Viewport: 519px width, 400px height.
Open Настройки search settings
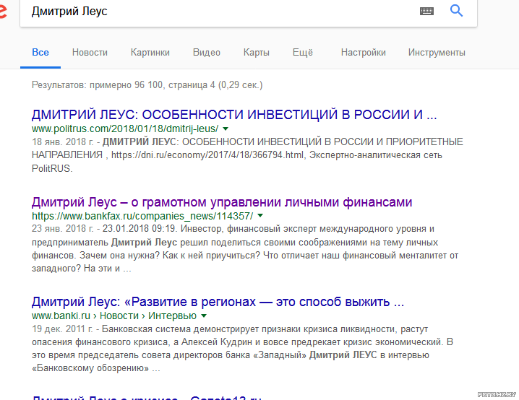click(x=364, y=52)
